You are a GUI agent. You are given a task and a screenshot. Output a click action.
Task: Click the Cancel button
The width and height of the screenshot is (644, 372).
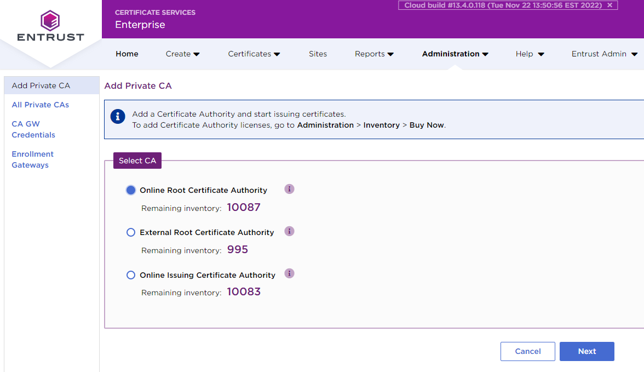click(527, 351)
